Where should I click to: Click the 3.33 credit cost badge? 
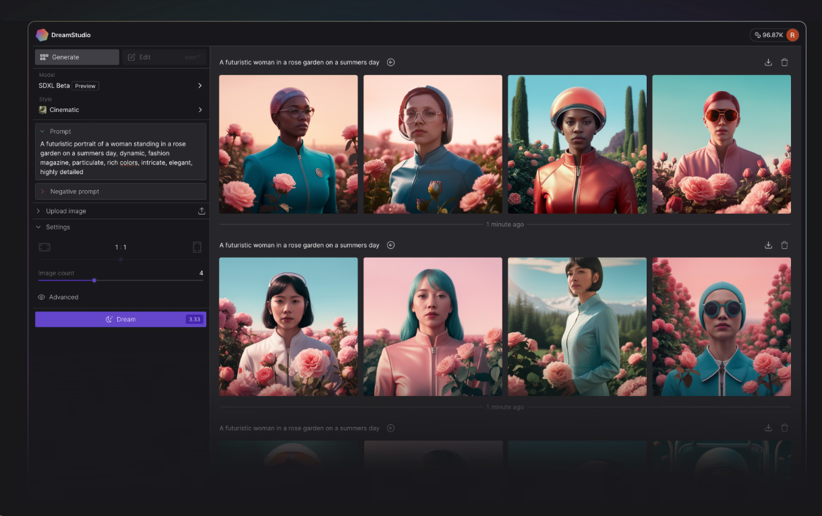194,320
